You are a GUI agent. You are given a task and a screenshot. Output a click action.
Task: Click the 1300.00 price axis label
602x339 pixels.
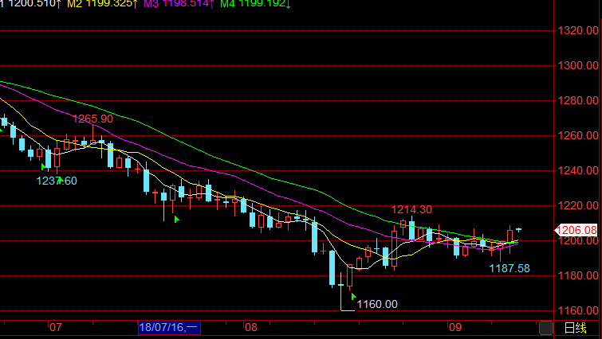pos(578,65)
